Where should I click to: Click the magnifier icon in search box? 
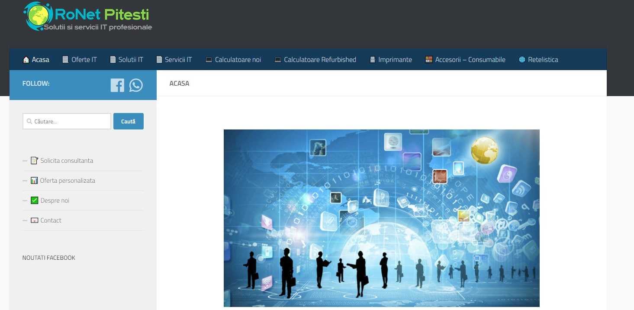click(x=29, y=122)
